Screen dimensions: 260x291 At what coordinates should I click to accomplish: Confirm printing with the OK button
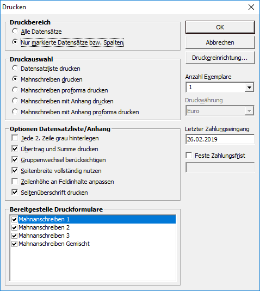tap(220, 27)
